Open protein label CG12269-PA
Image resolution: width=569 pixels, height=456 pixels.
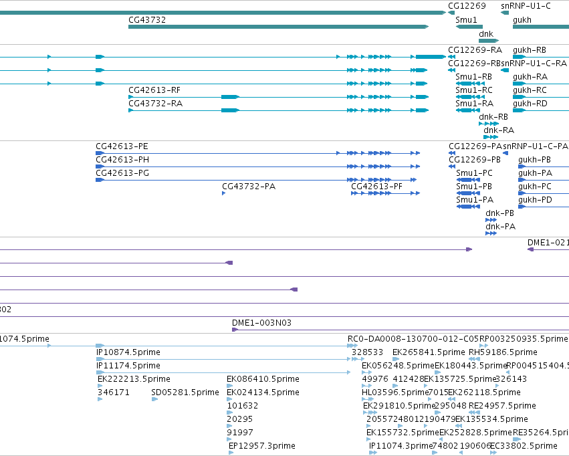point(475,146)
